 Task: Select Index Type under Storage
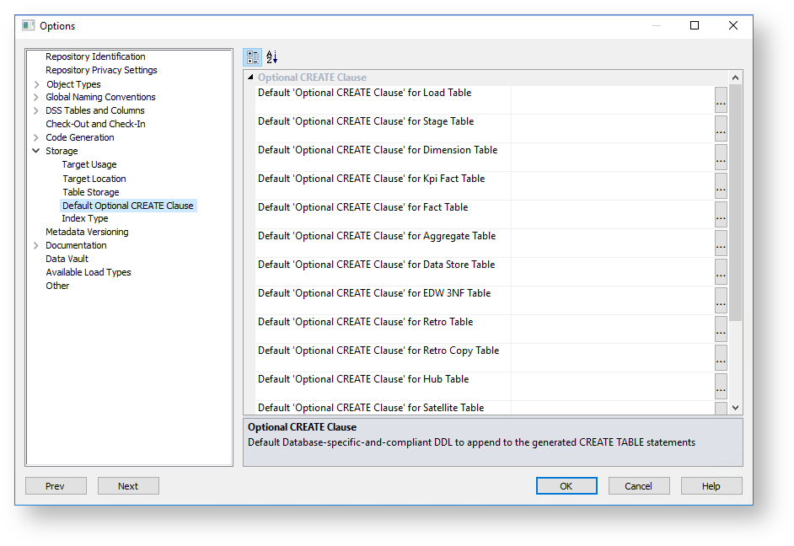(85, 218)
